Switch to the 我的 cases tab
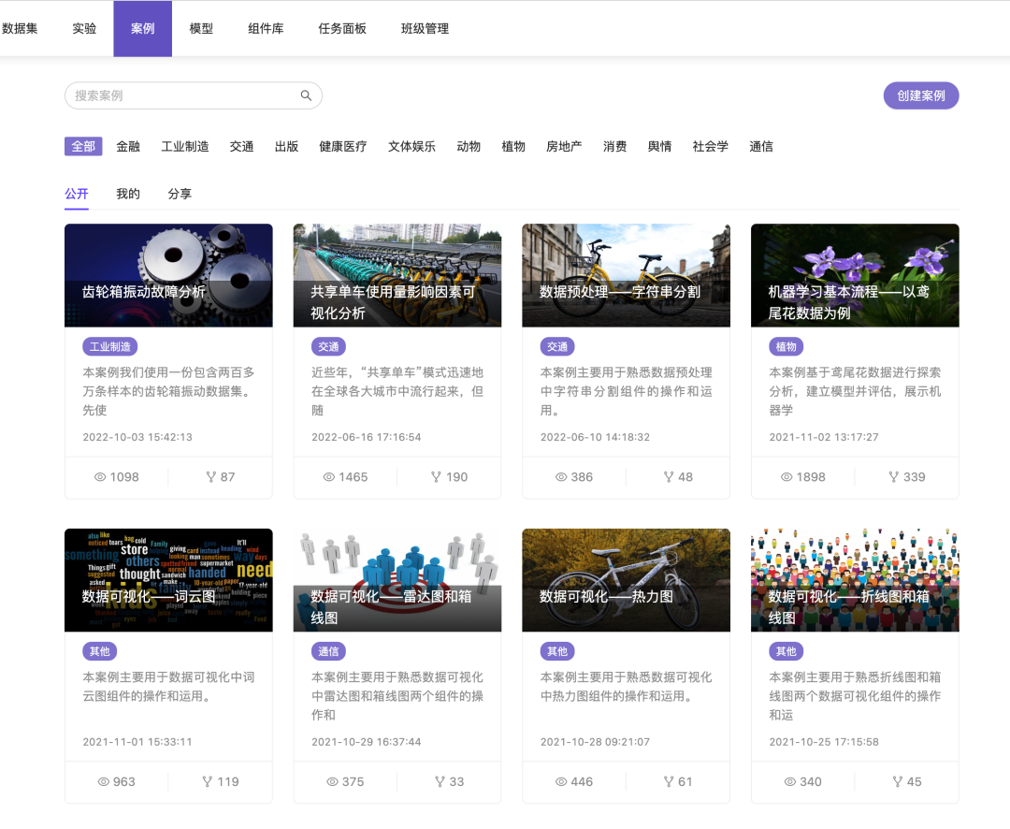 (x=128, y=194)
